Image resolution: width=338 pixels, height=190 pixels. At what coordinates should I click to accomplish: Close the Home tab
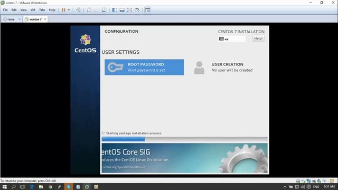click(x=20, y=19)
